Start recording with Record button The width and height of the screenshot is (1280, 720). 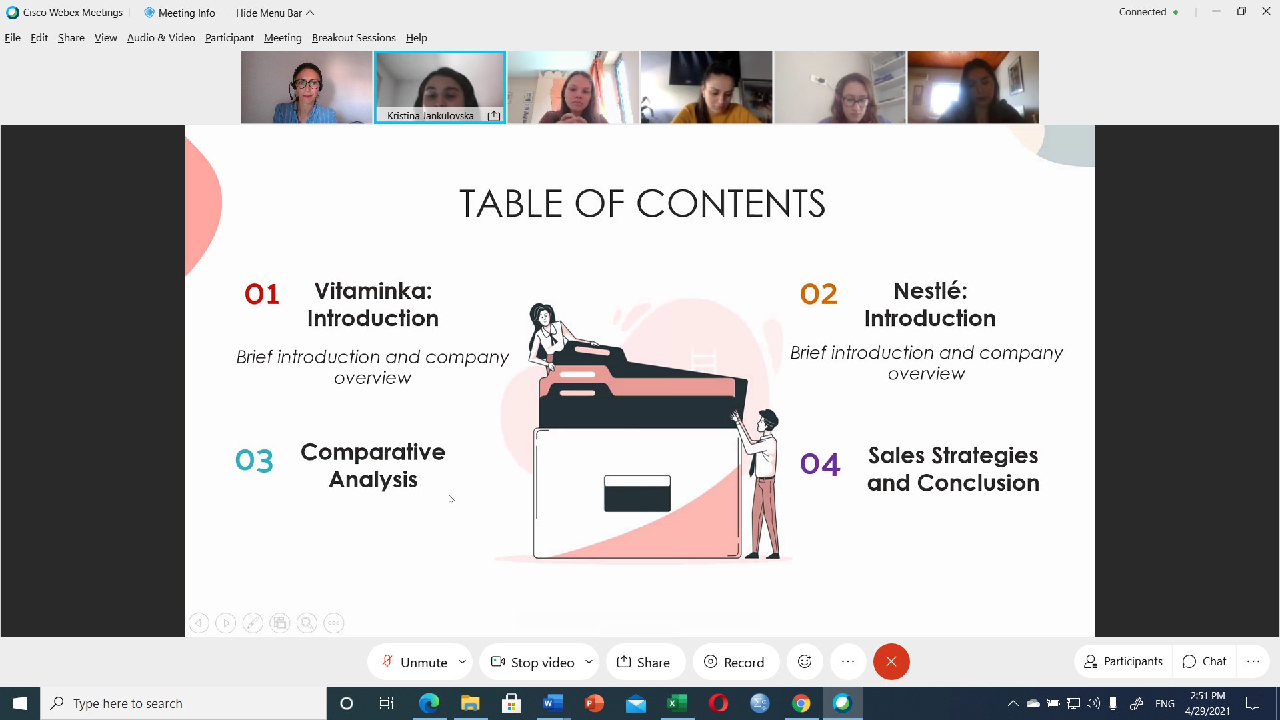coord(735,662)
